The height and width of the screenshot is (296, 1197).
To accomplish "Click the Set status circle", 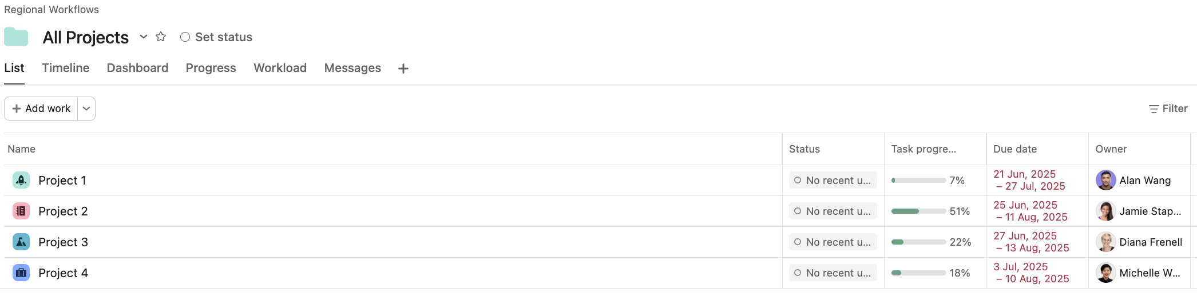I will (185, 37).
